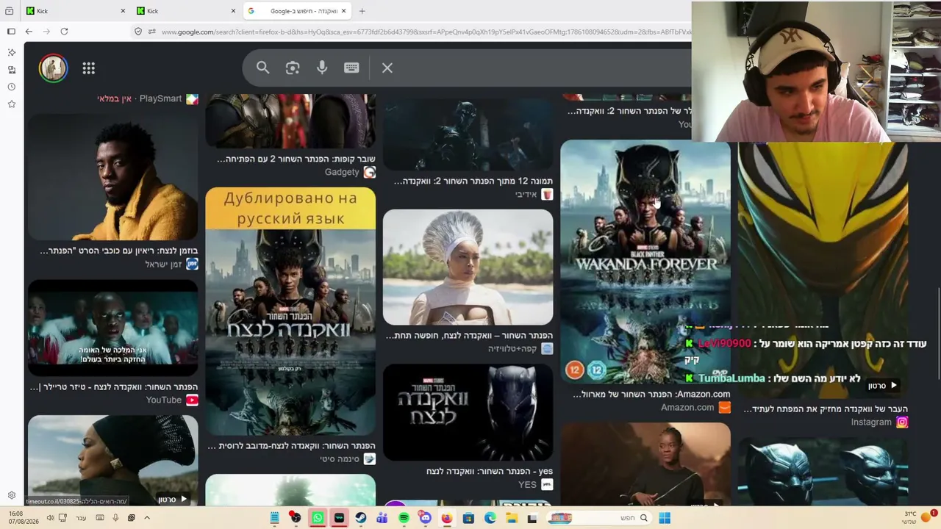
Task: Click the Windows taskbar search box
Action: pos(601,518)
